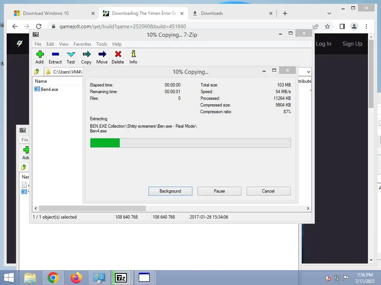Click the Ben4.exe file icon
Image resolution: width=381 pixels, height=285 pixels.
coord(37,89)
